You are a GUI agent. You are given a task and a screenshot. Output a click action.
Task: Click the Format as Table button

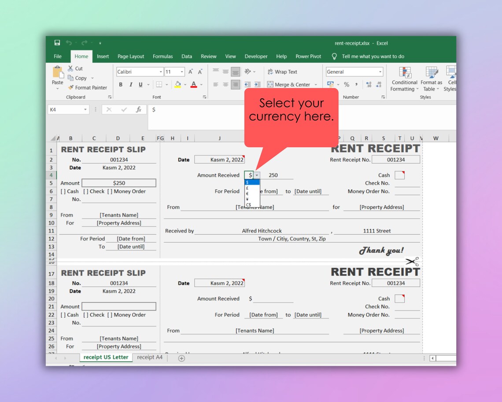(x=431, y=79)
